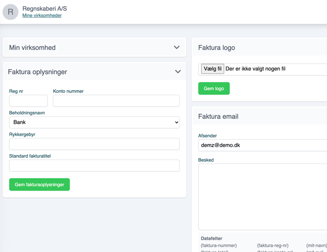Focus the Reg nr input field
Viewport: 327px width, 252px height.
click(28, 100)
